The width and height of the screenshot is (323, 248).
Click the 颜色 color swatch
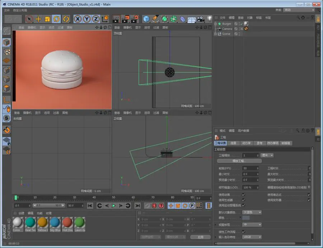click(246, 218)
